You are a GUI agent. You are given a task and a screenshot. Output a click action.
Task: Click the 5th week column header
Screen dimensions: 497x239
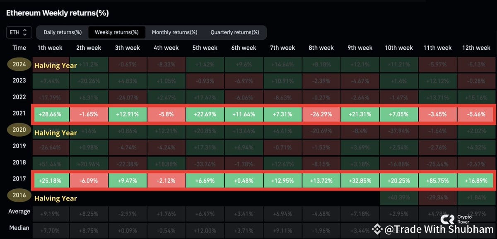205,48
